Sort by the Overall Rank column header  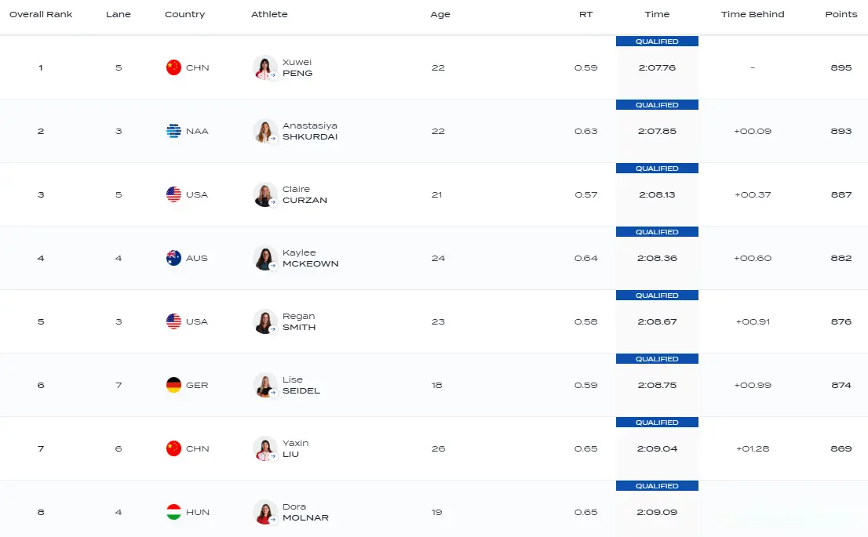click(x=41, y=14)
